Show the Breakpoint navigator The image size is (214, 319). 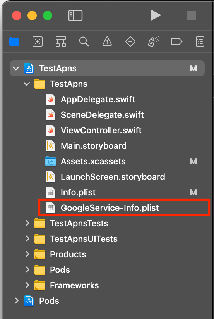tap(176, 42)
